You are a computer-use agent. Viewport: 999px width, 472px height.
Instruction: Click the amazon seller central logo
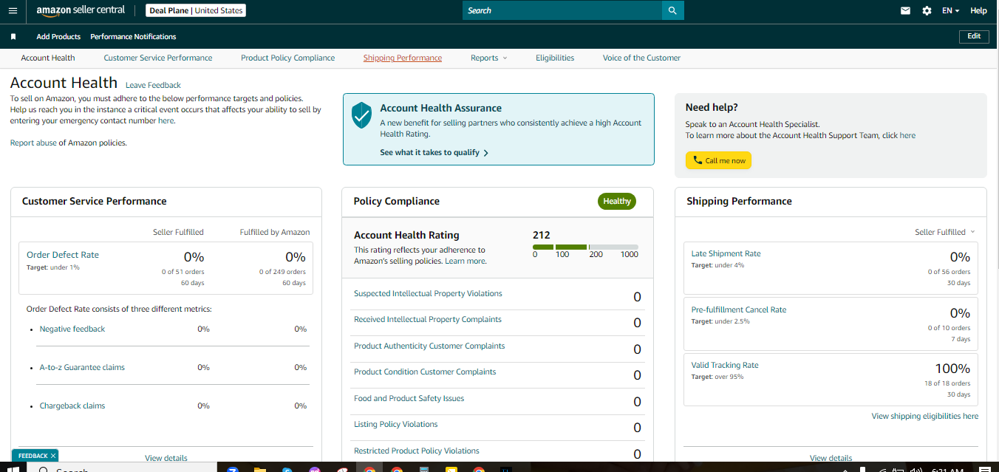point(81,10)
